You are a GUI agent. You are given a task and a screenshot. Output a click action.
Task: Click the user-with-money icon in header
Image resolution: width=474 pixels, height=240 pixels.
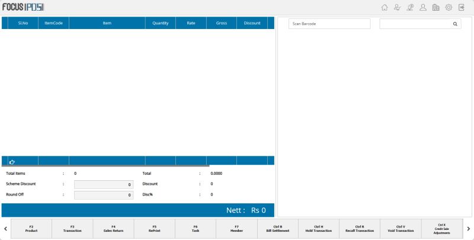coord(410,8)
